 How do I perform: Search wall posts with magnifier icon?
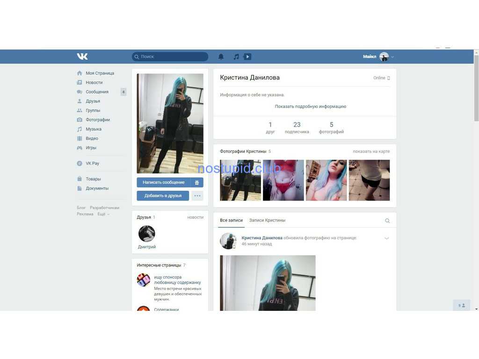point(387,221)
